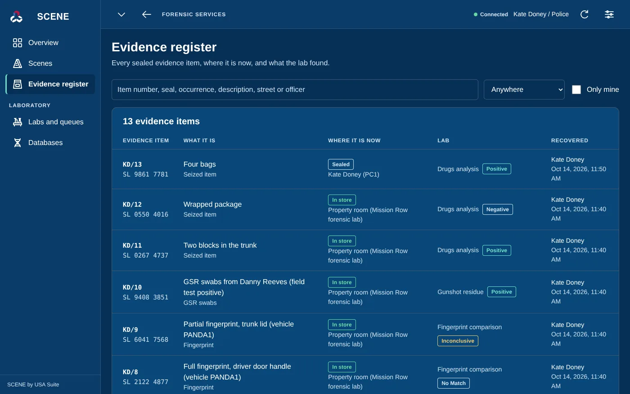The image size is (630, 394).
Task: Open display settings sliders icon
Action: pos(609,14)
